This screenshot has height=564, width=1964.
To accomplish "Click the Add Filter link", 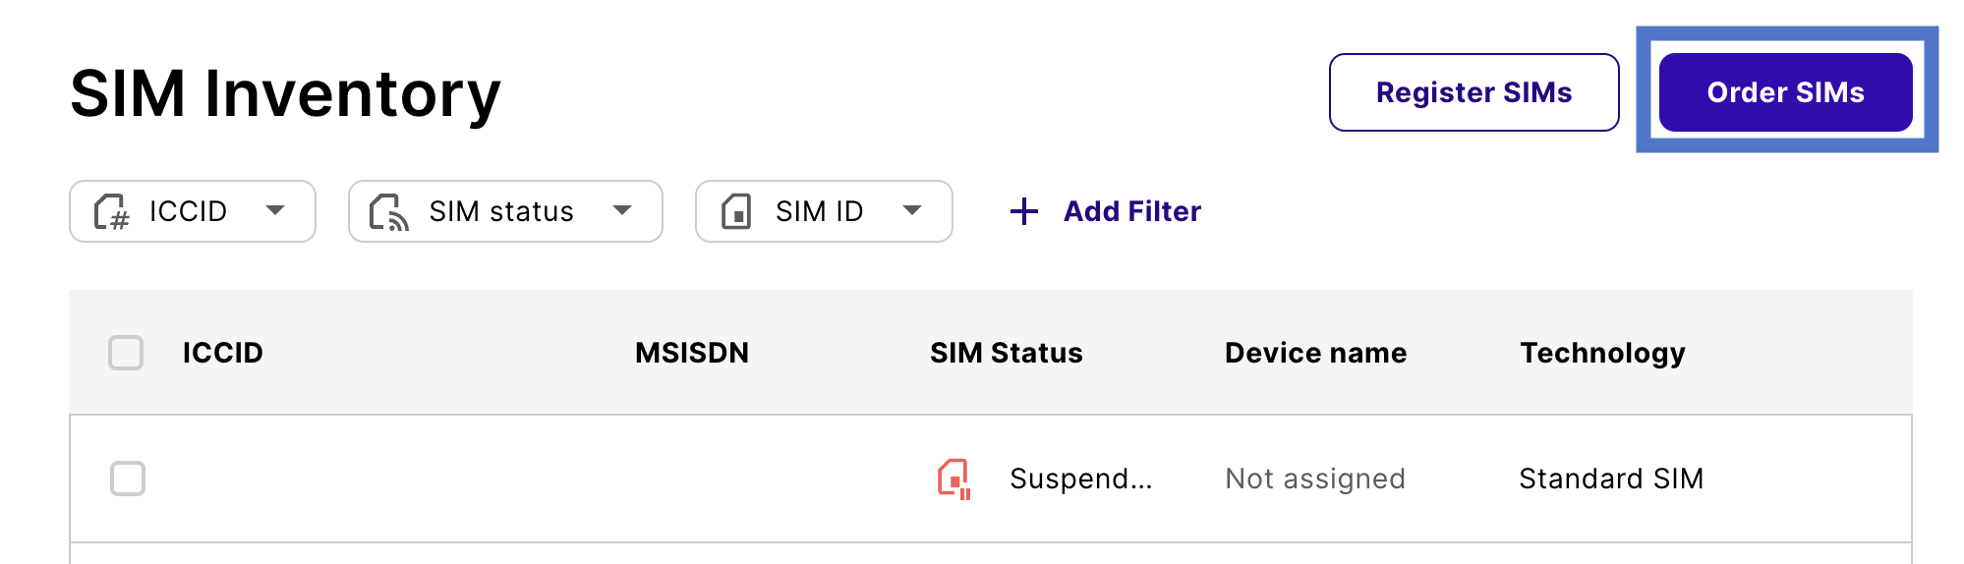I will tap(1131, 211).
